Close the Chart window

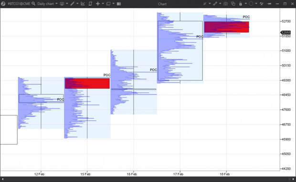[292, 4]
